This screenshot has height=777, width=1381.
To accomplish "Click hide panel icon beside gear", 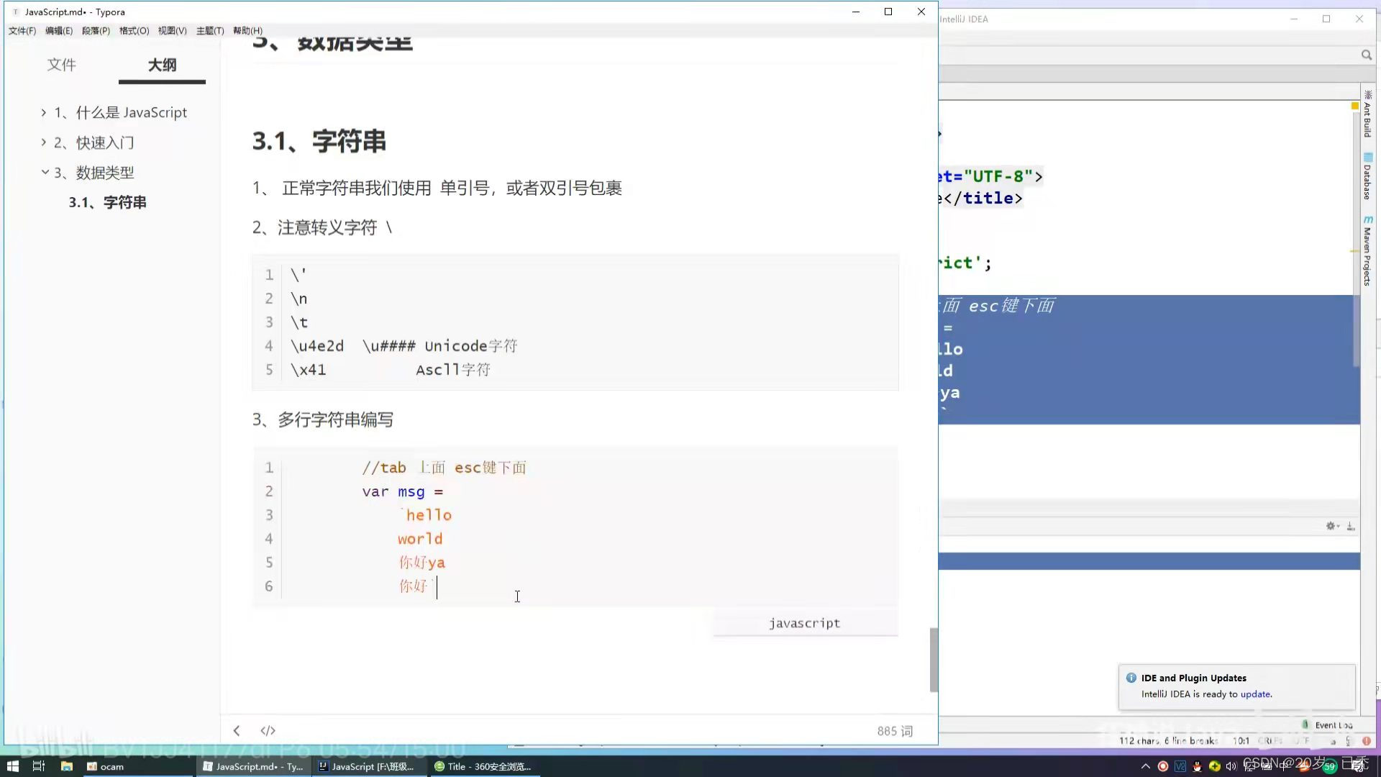I will pyautogui.click(x=1351, y=526).
